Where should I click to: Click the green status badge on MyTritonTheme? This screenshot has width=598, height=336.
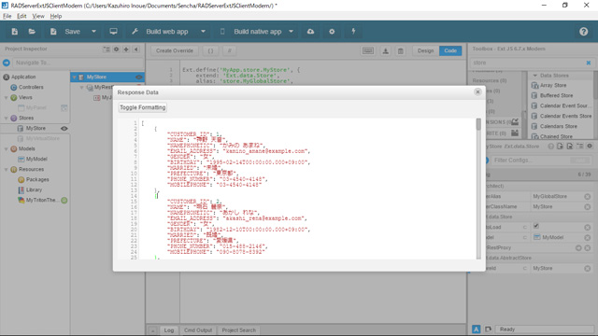64,201
